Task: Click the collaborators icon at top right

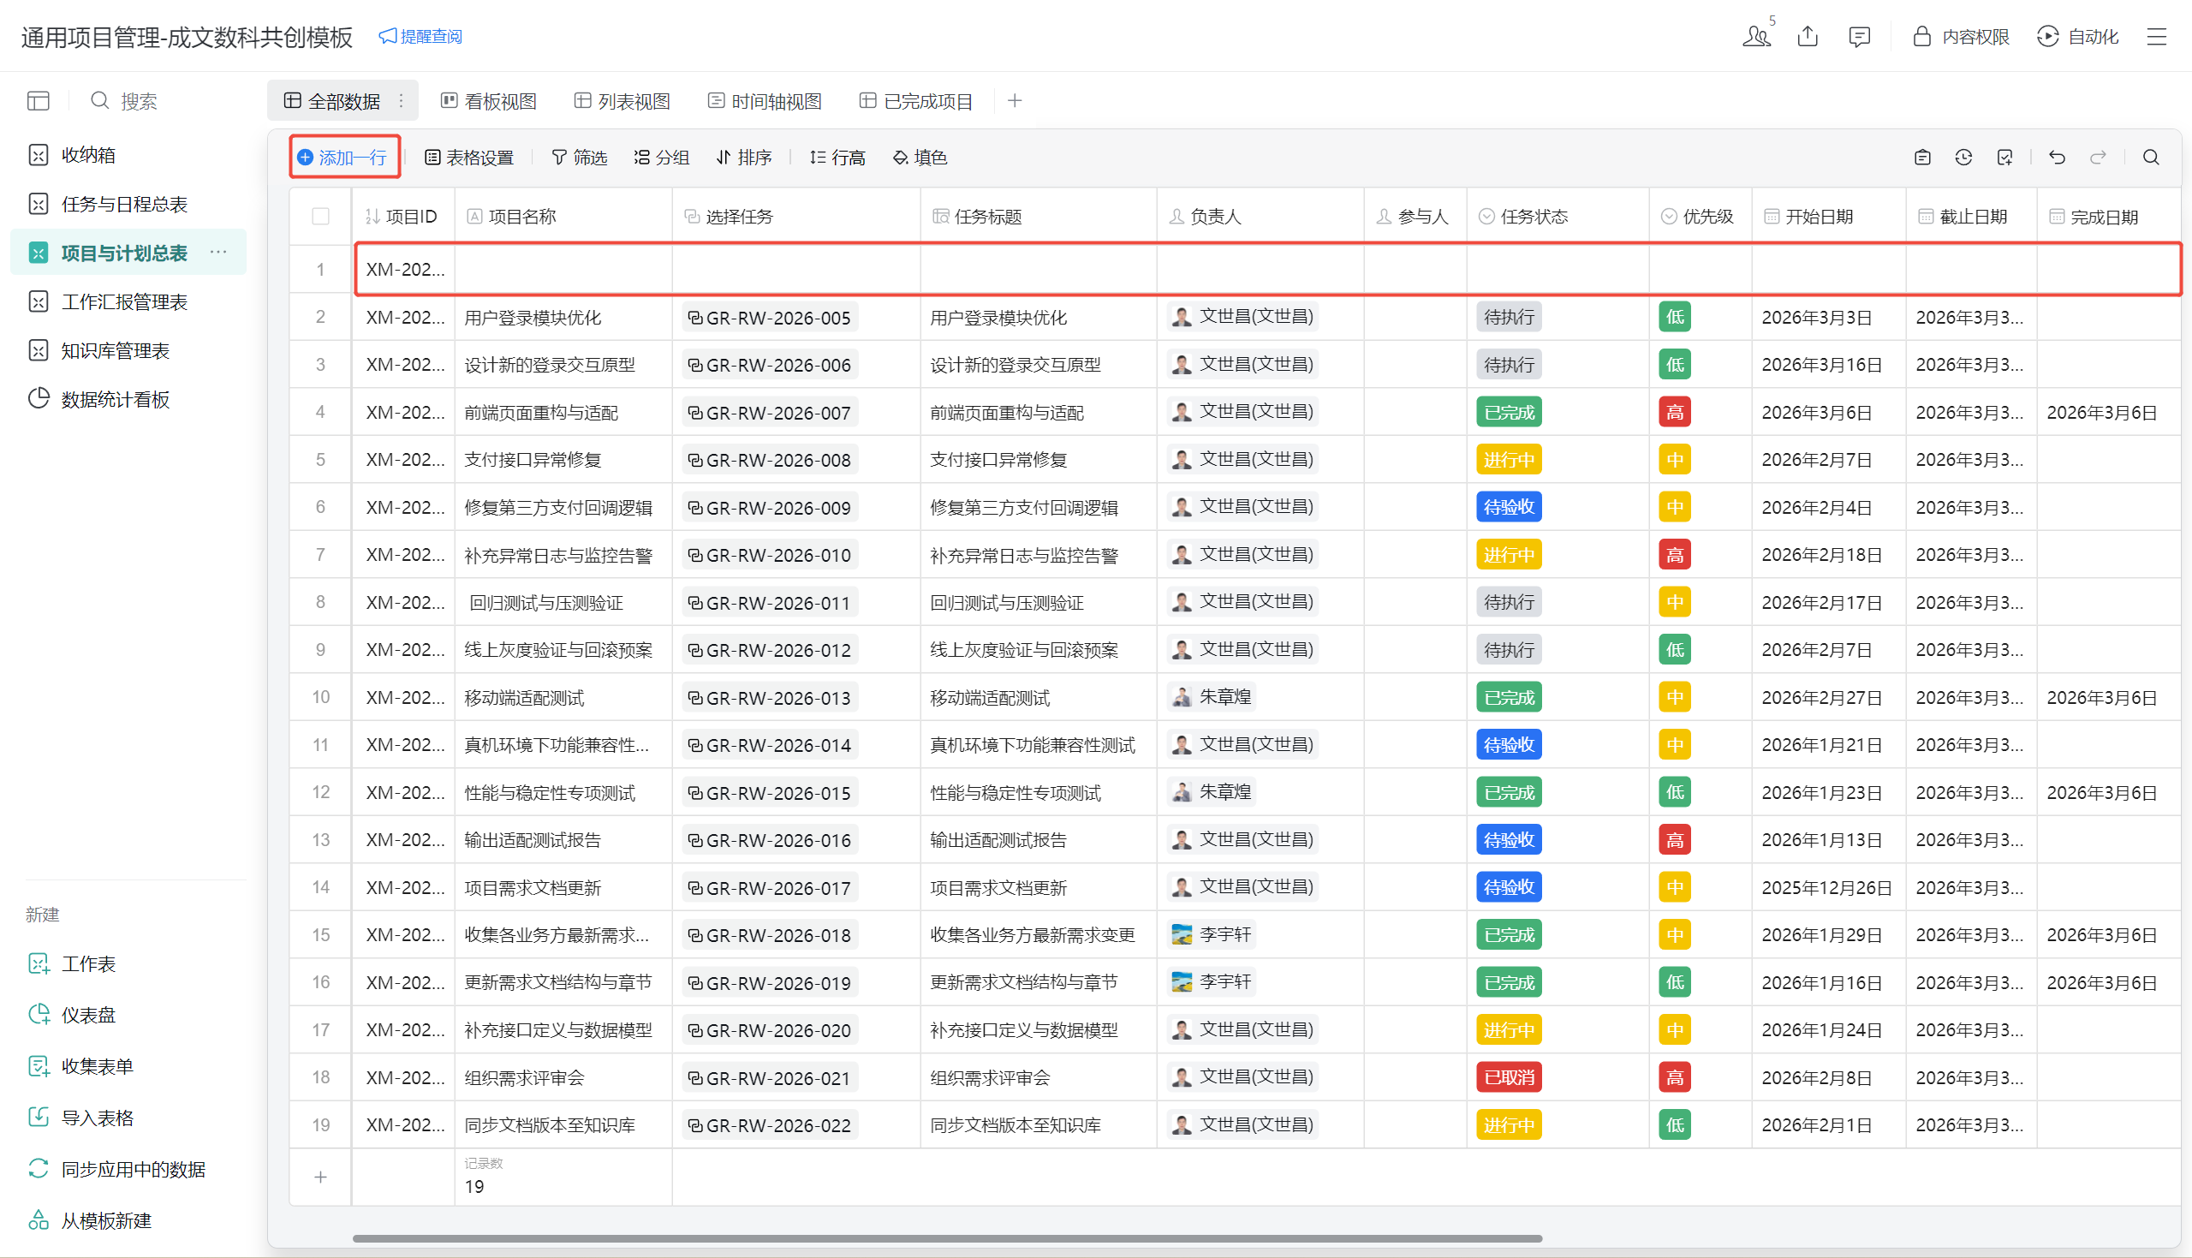Action: tap(1756, 36)
